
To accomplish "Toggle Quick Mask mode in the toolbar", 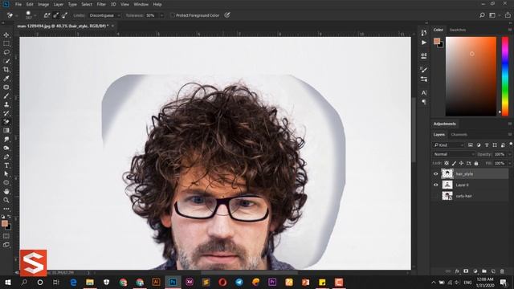I will pos(6,236).
